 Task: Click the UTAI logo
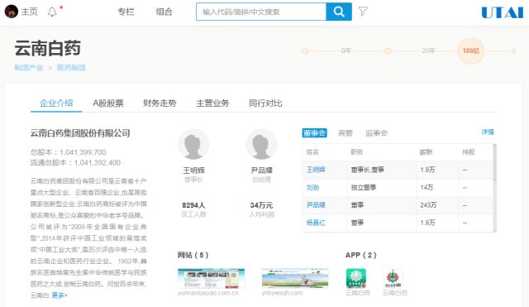point(502,12)
